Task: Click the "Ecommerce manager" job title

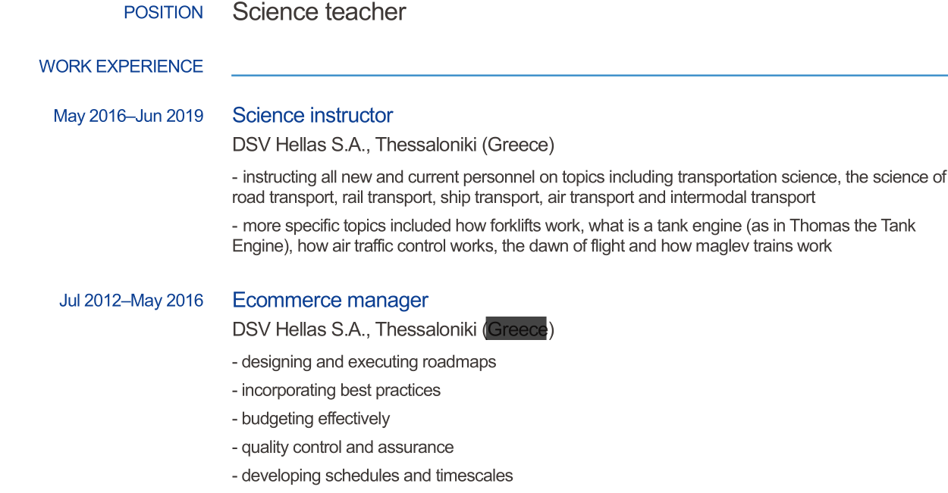Action: tap(330, 300)
